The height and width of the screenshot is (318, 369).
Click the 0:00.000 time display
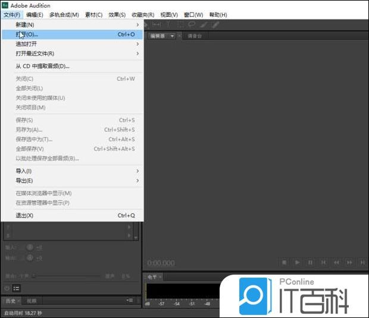pos(161,263)
